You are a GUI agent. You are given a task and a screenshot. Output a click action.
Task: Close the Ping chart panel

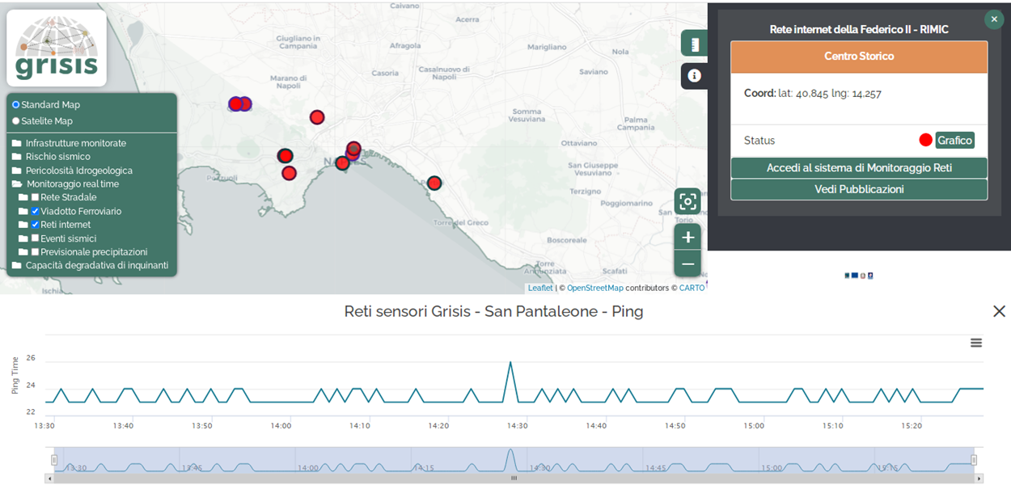coord(999,311)
